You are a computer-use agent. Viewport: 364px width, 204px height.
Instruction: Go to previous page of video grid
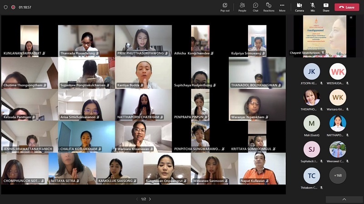(x=137, y=199)
